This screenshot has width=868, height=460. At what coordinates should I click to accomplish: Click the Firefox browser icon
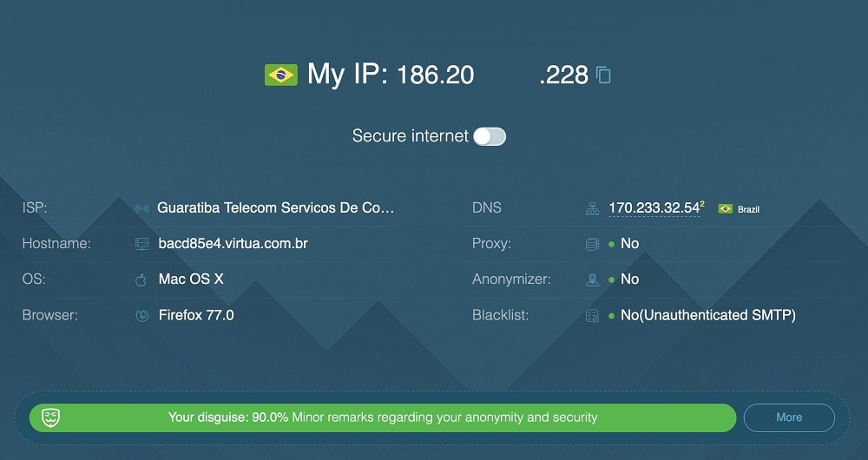coord(142,316)
